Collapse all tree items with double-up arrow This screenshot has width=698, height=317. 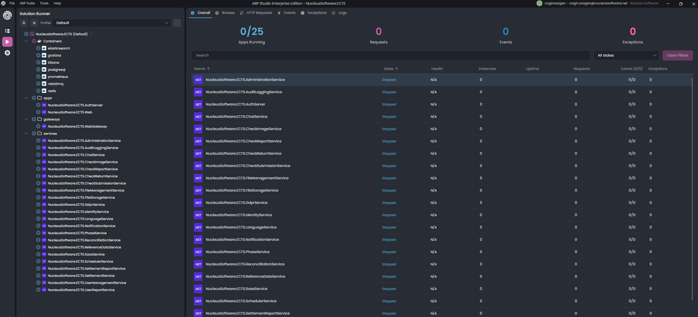pyautogui.click(x=24, y=23)
